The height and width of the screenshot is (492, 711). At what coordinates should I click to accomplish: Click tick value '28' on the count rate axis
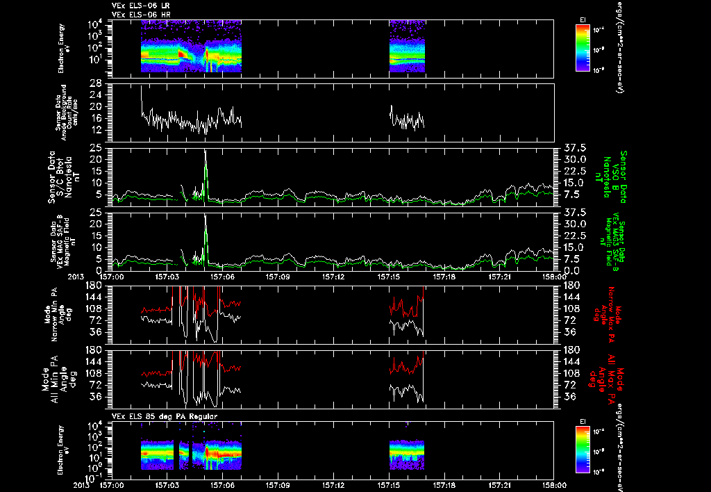coord(95,83)
